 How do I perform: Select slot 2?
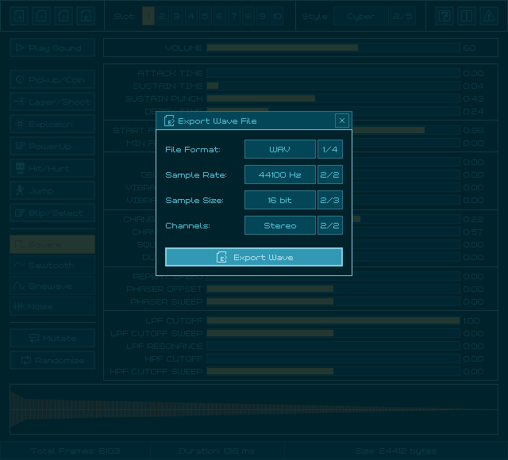162,16
